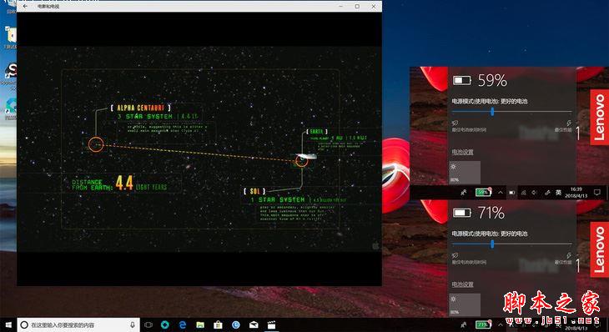Open Action Center in upper tray
Screen dimensions: 609x332
pos(597,192)
